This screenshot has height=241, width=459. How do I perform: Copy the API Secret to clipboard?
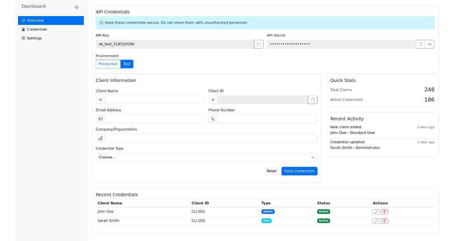click(420, 44)
